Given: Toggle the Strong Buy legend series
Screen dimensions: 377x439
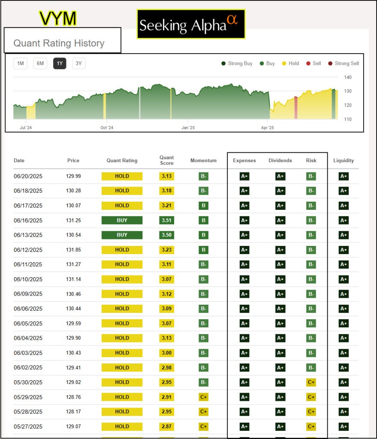Looking at the screenshot, I should click(x=237, y=64).
